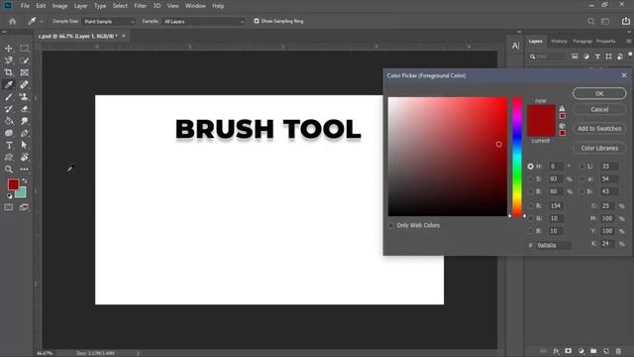Filter layers by adjustment layers
This screenshot has height=357, width=634.
click(586, 57)
